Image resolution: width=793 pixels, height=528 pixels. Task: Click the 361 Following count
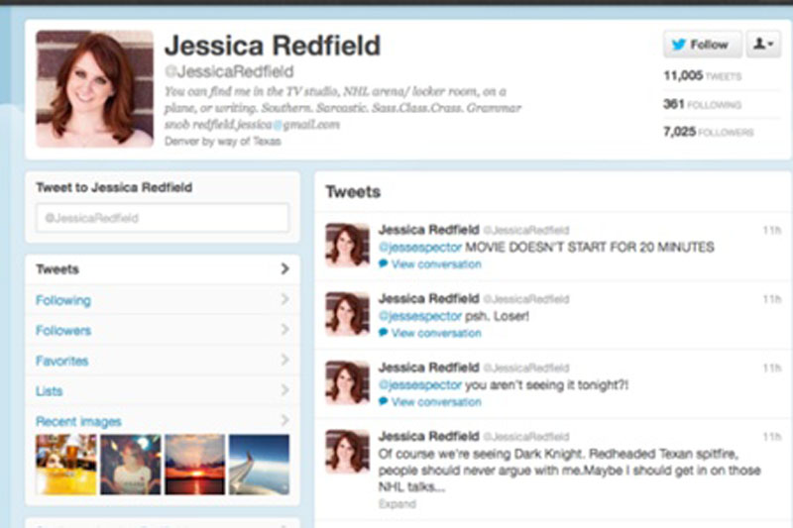[702, 104]
